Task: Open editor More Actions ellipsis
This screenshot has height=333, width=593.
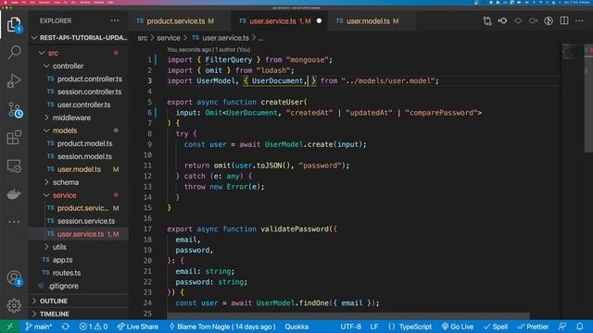Action: [579, 20]
